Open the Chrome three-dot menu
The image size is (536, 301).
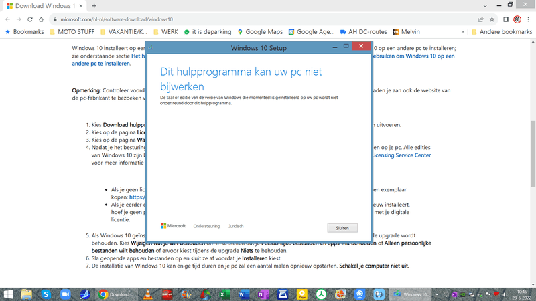click(529, 19)
